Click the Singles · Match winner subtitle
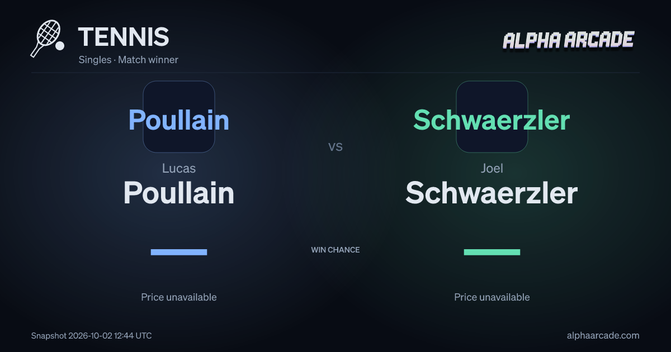This screenshot has width=671, height=352. [x=129, y=60]
